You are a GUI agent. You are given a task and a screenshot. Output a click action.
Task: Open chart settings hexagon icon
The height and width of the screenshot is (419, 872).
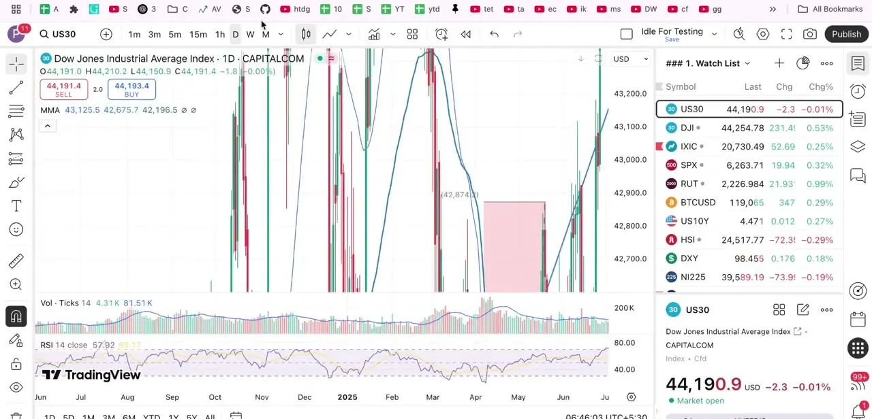tap(763, 34)
